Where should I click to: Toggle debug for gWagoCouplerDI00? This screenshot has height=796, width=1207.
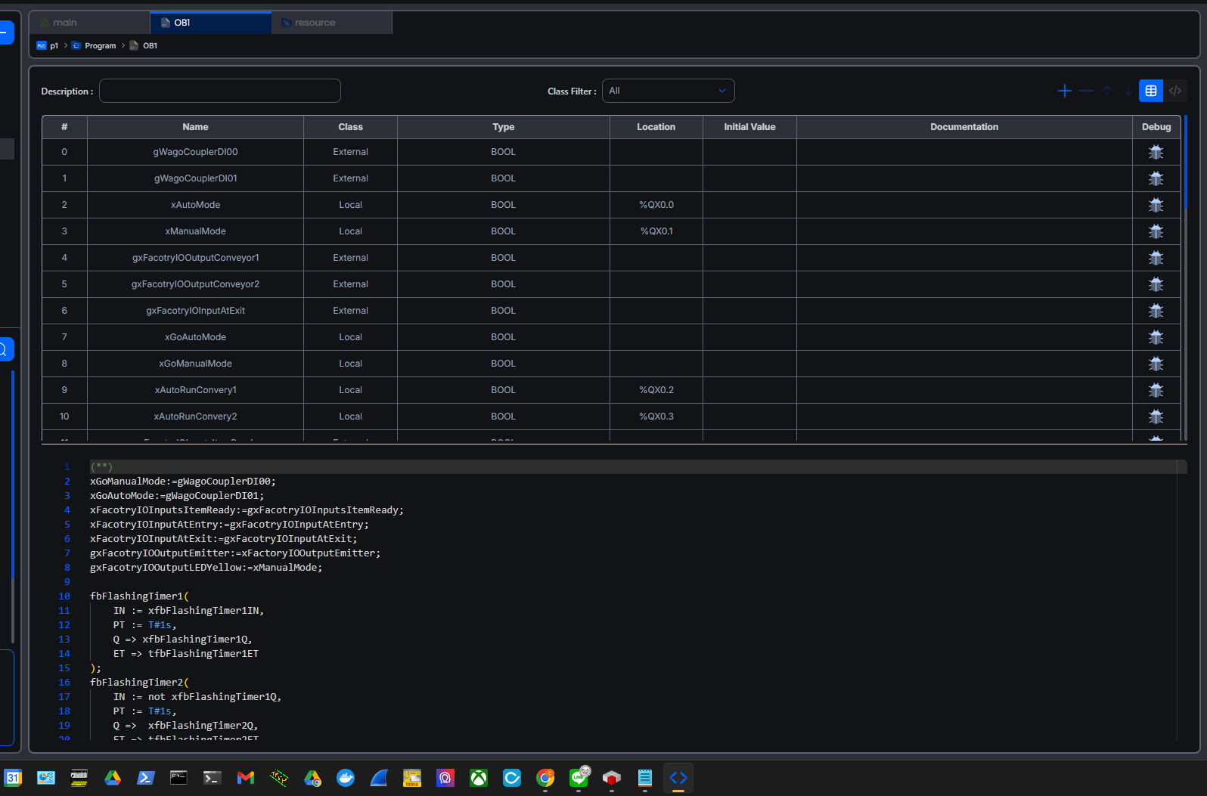tap(1156, 152)
